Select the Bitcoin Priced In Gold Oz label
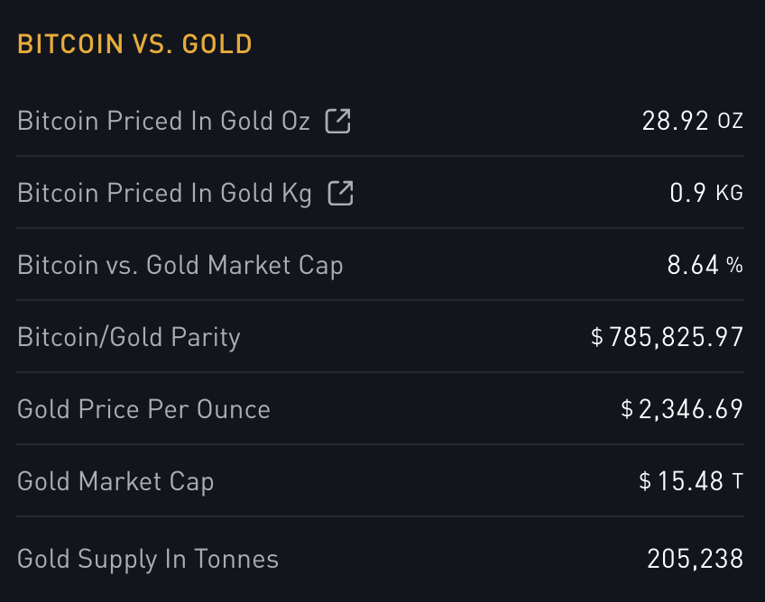Image resolution: width=765 pixels, height=602 pixels. tap(163, 121)
